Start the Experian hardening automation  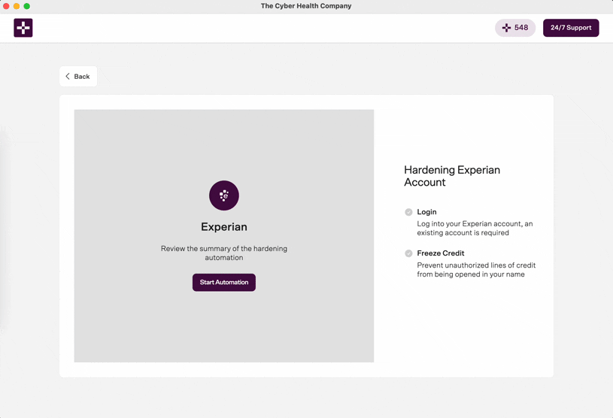(x=224, y=282)
